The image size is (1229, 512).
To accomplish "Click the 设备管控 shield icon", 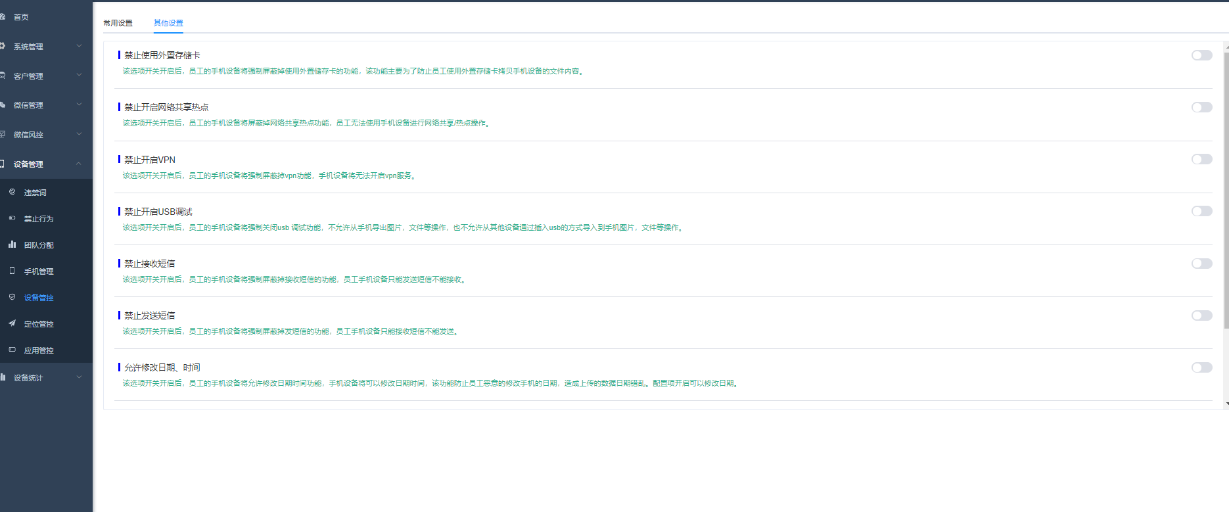I will click(12, 297).
